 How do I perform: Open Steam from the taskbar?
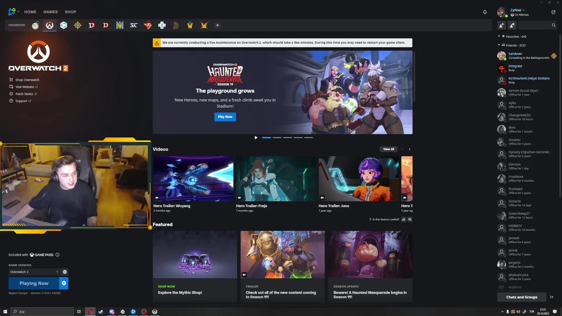tap(101, 312)
